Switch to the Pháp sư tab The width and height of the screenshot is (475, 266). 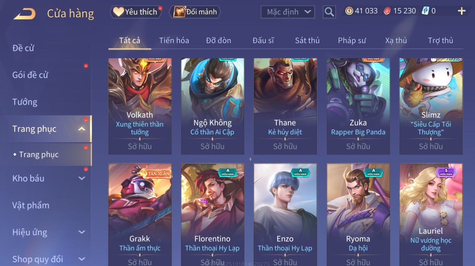352,40
